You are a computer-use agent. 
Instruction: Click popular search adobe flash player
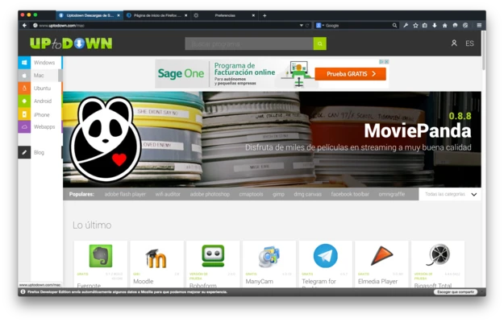[125, 194]
